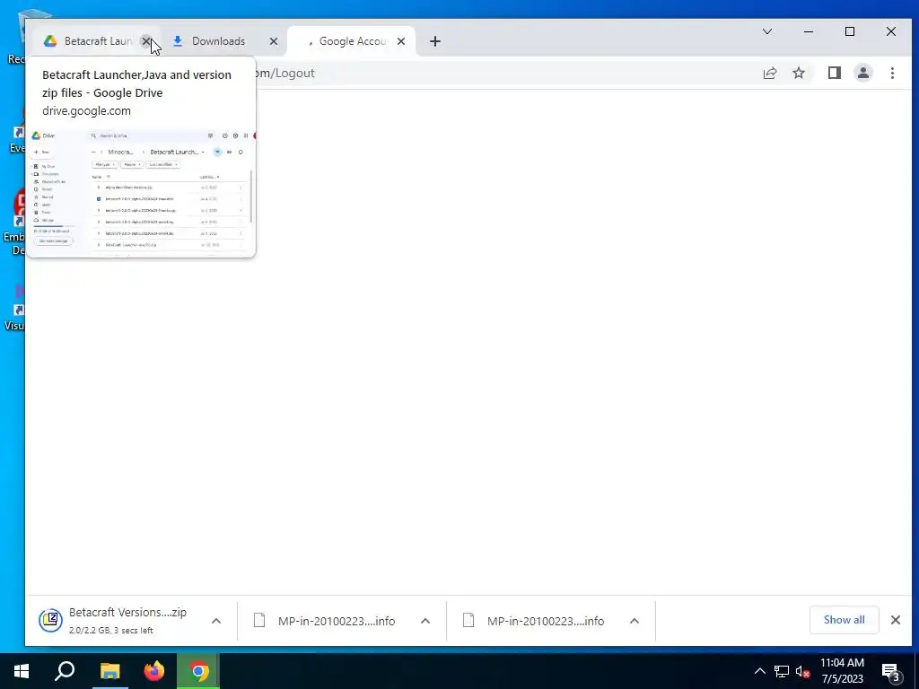The width and height of the screenshot is (919, 689).
Task: Open Chrome three-dot menu
Action: pyautogui.click(x=892, y=74)
